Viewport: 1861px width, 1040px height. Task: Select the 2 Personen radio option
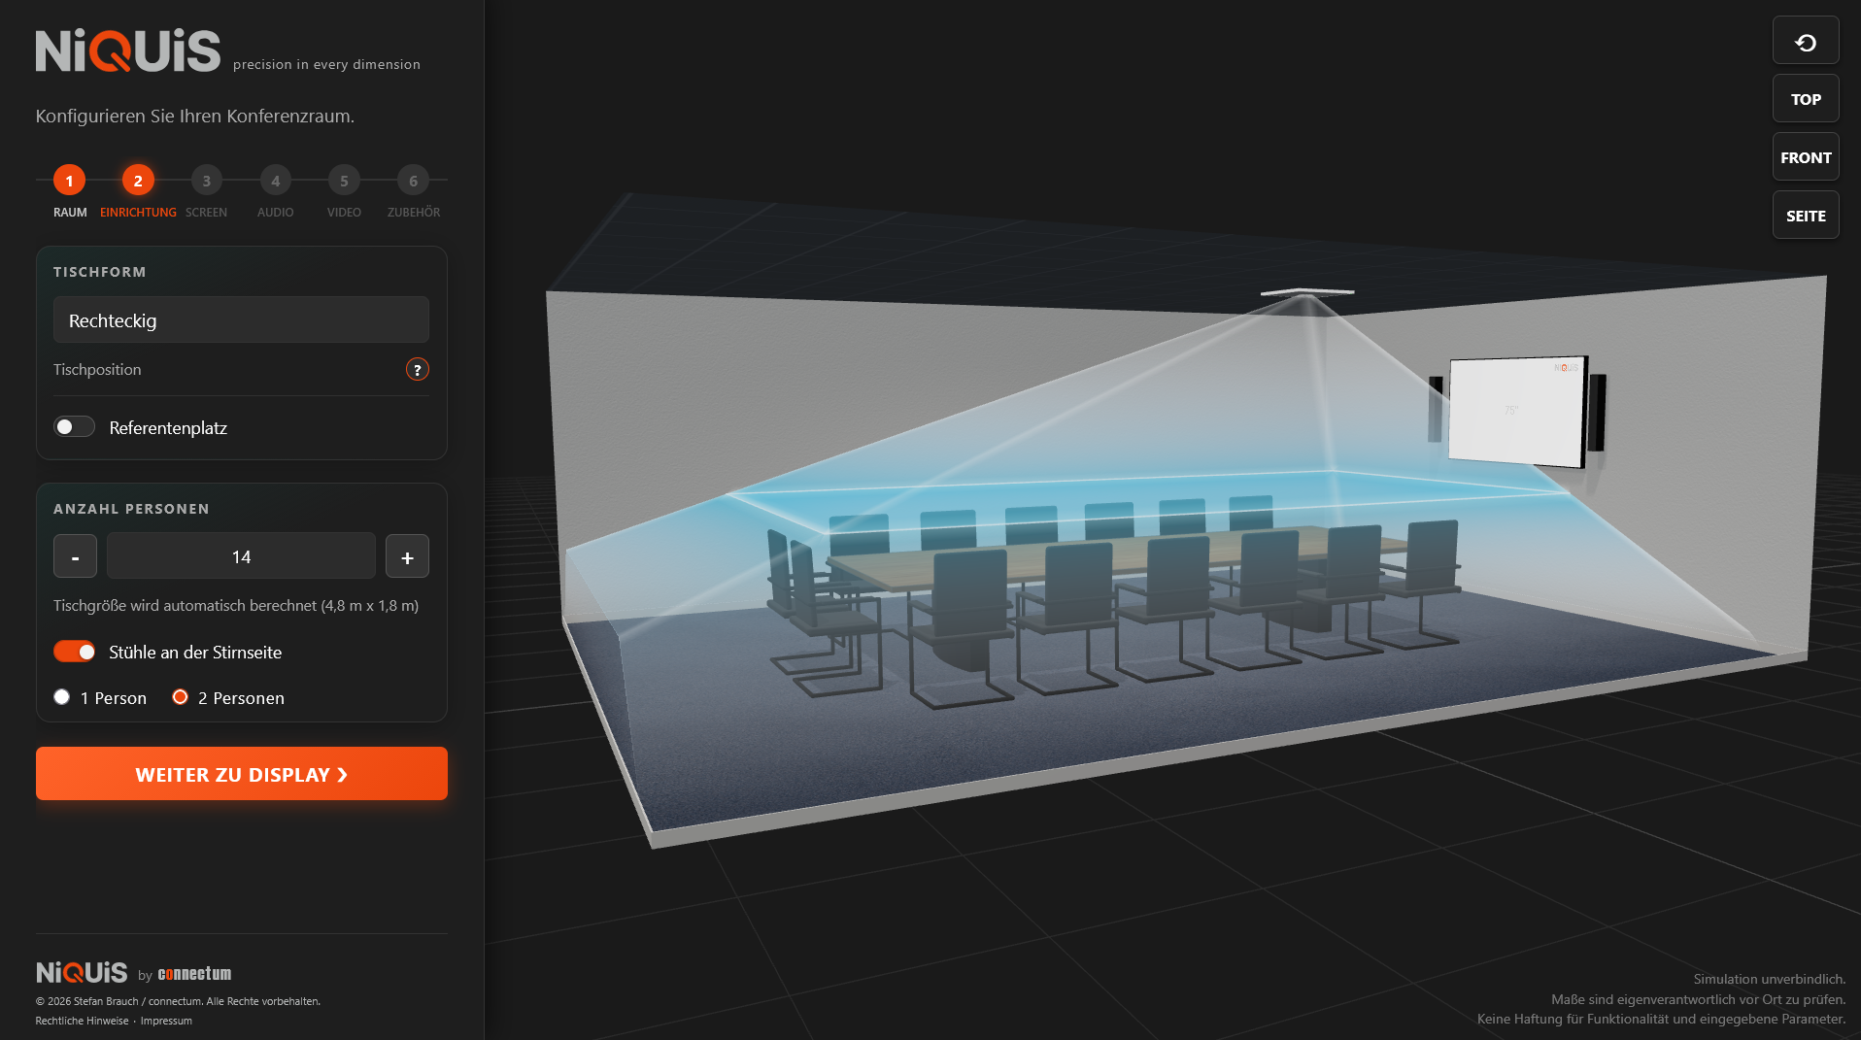pyautogui.click(x=180, y=697)
